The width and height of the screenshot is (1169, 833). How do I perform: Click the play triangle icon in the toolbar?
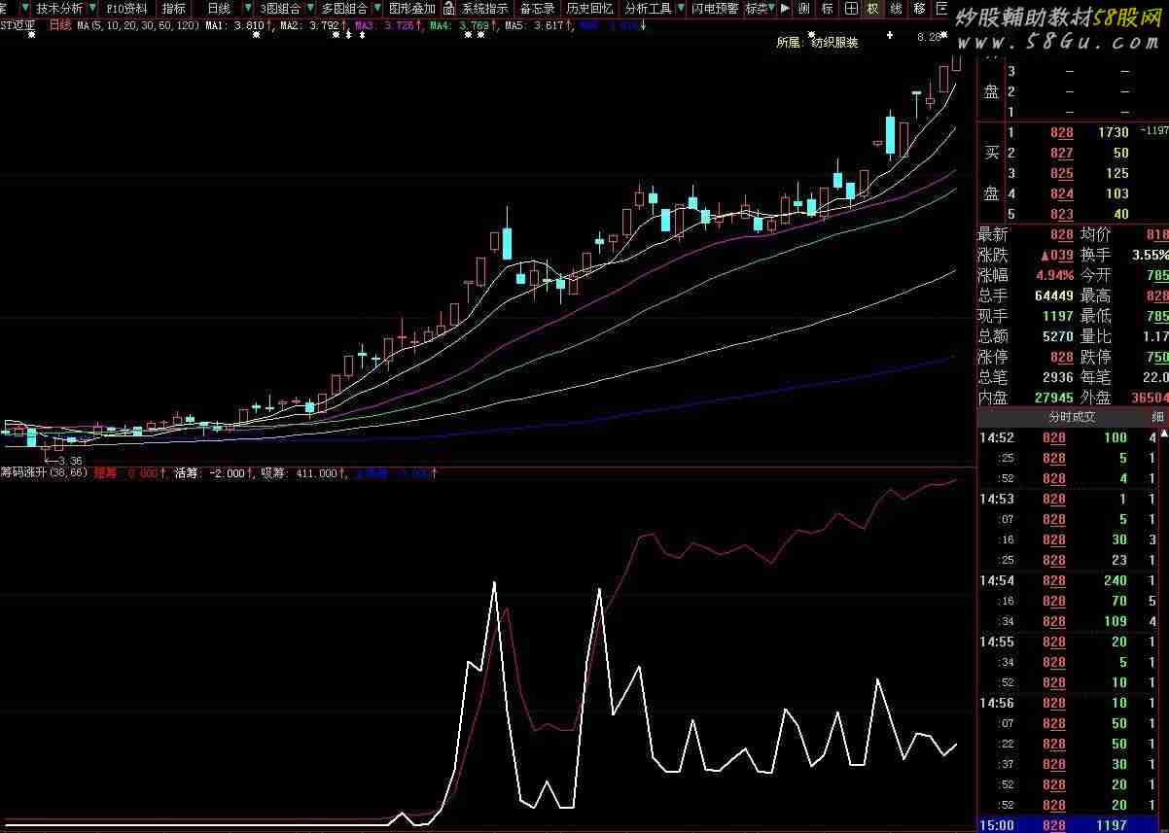pyautogui.click(x=786, y=8)
